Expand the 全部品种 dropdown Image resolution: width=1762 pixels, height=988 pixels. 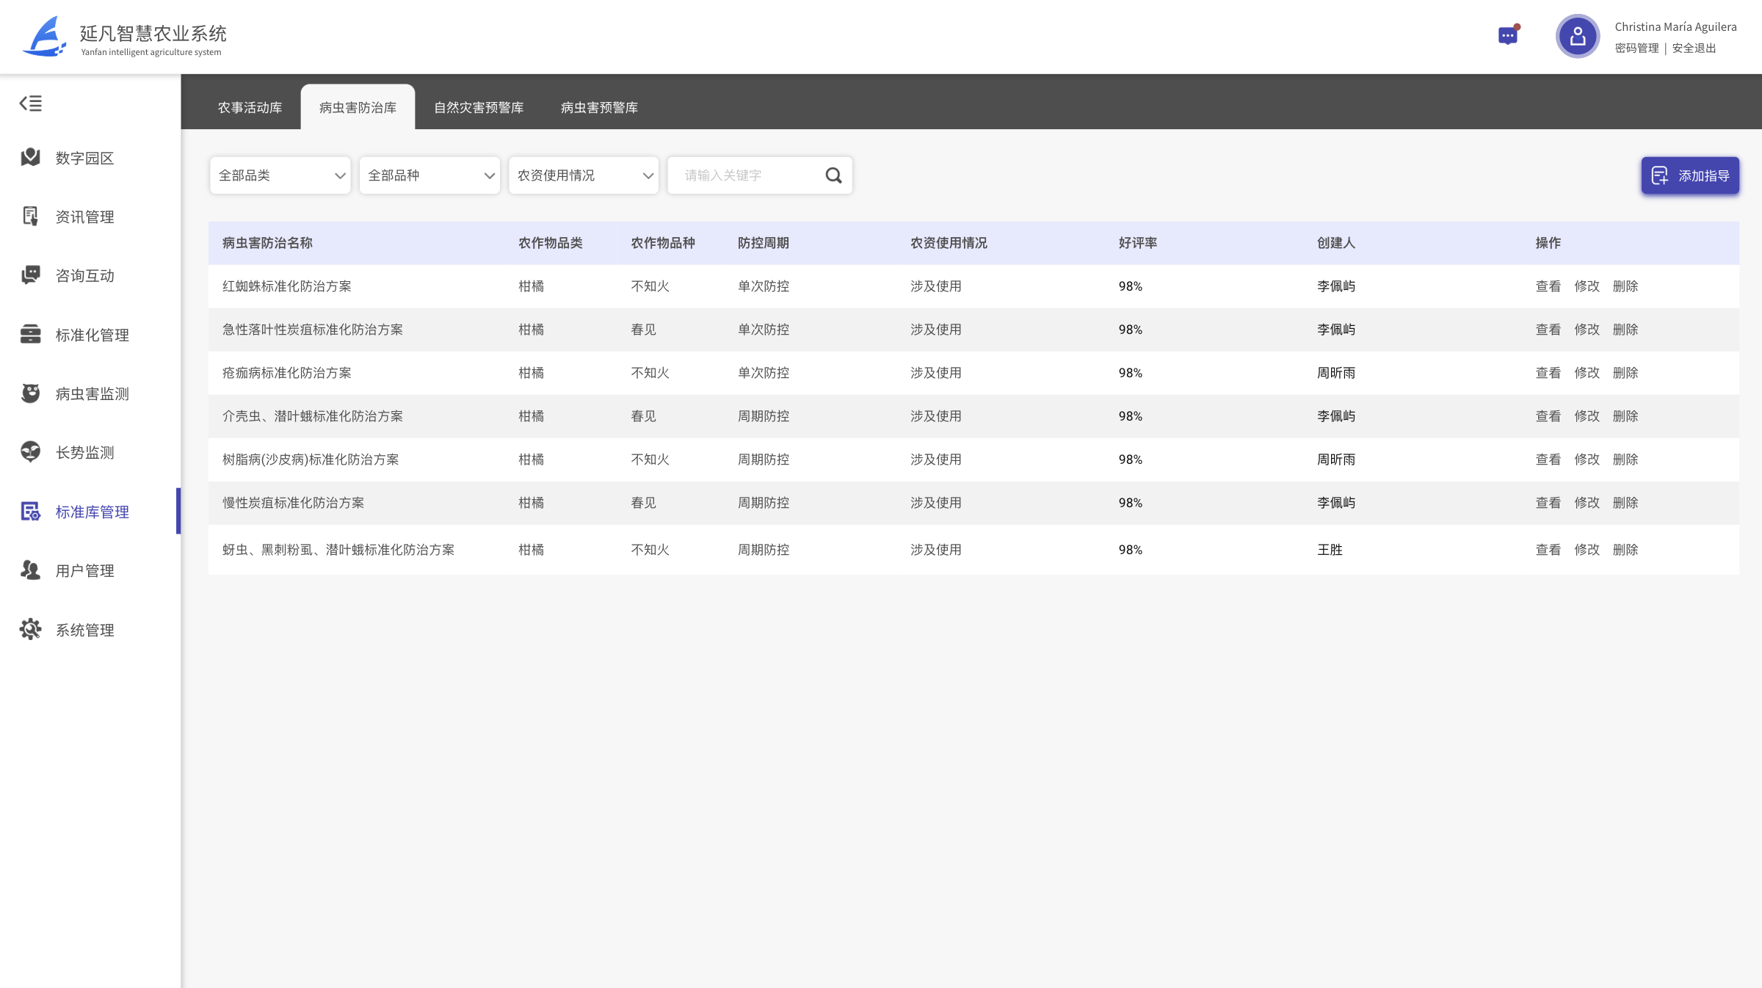pos(429,175)
